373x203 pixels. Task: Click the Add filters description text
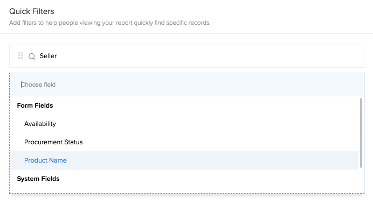click(110, 23)
